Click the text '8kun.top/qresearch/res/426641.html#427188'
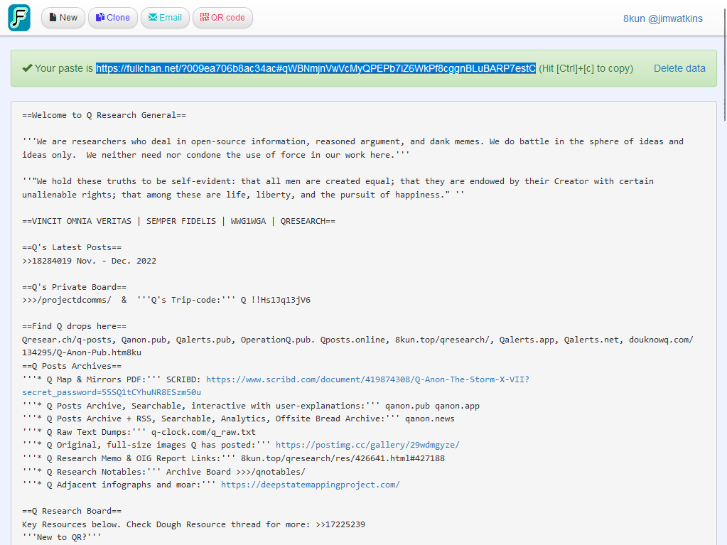 point(343,458)
